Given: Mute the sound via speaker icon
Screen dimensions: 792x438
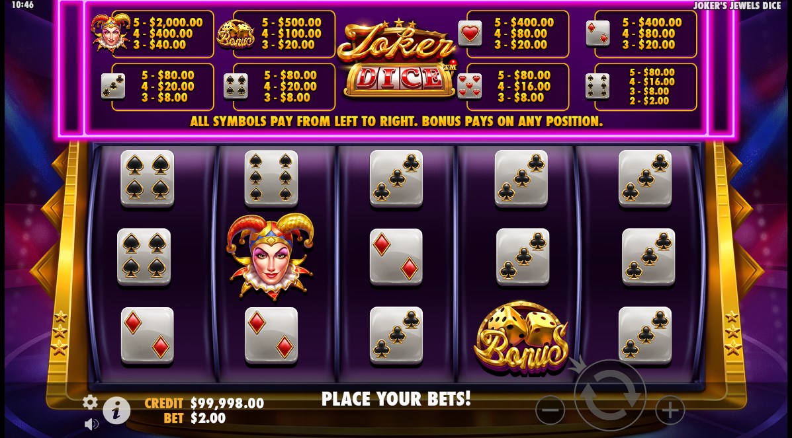Looking at the screenshot, I should [x=91, y=424].
